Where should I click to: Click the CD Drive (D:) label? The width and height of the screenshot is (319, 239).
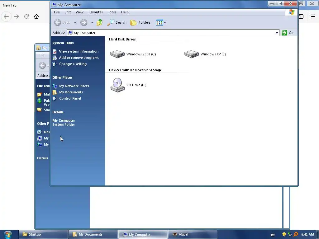pyautogui.click(x=136, y=85)
